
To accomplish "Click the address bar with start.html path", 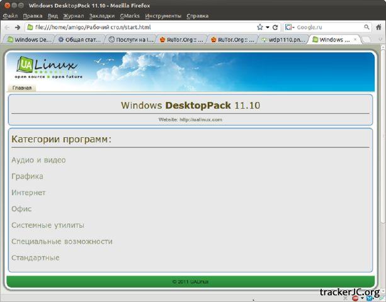I will click(139, 28).
